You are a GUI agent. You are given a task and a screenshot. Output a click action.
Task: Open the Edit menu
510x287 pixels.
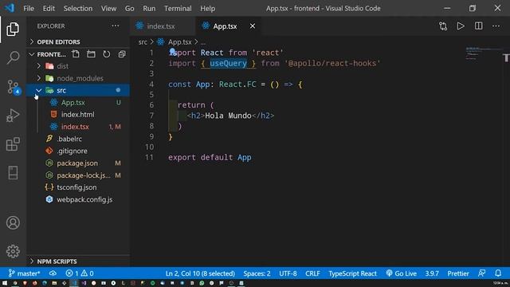point(49,9)
